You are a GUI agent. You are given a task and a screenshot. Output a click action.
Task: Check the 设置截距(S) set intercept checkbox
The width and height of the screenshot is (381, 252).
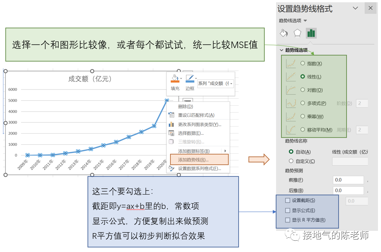pyautogui.click(x=288, y=200)
